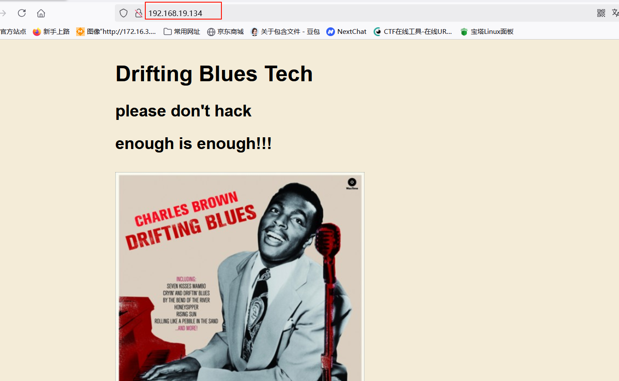Viewport: 619px width, 381px height.
Task: Translate this page via the toolbar icon
Action: pyautogui.click(x=615, y=13)
